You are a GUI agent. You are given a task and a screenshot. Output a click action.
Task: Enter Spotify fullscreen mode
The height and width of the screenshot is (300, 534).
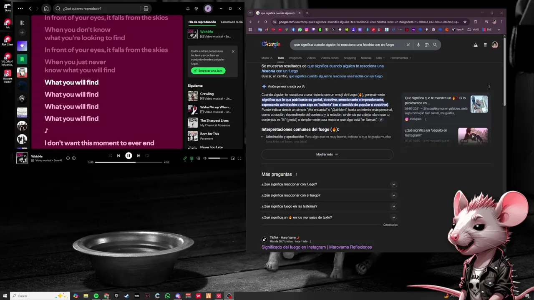click(x=239, y=158)
